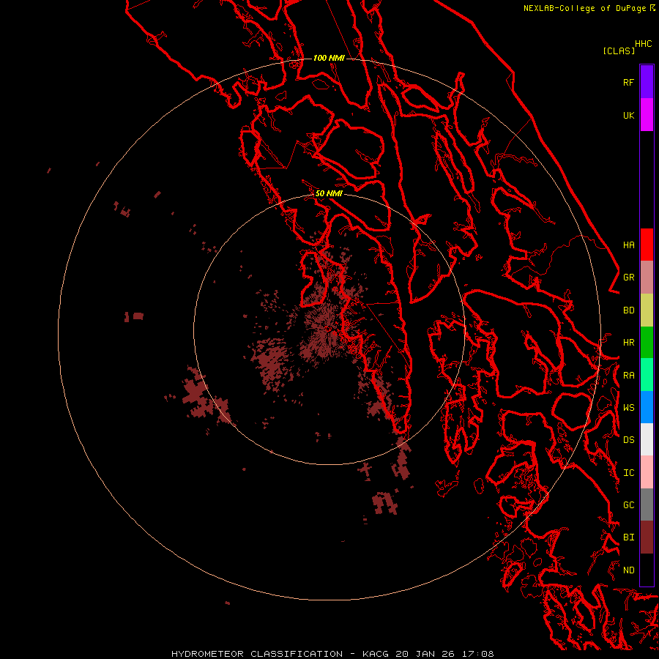Select the WS blue legend swatch
The image size is (659, 659).
(647, 407)
